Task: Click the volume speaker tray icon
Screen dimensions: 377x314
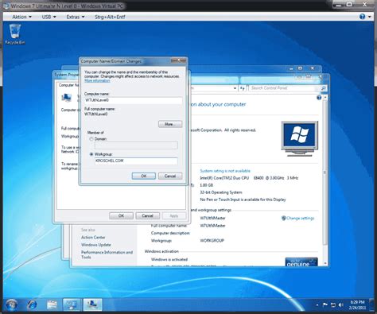Action: coord(341,305)
